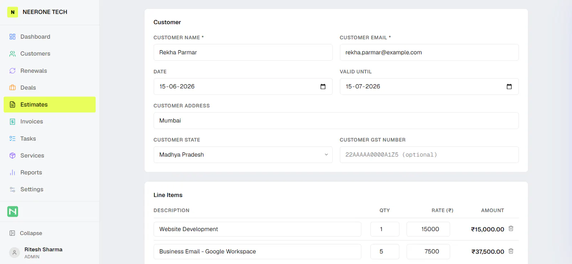The width and height of the screenshot is (572, 264).
Task: Open Settings from the sidebar
Action: [50, 189]
